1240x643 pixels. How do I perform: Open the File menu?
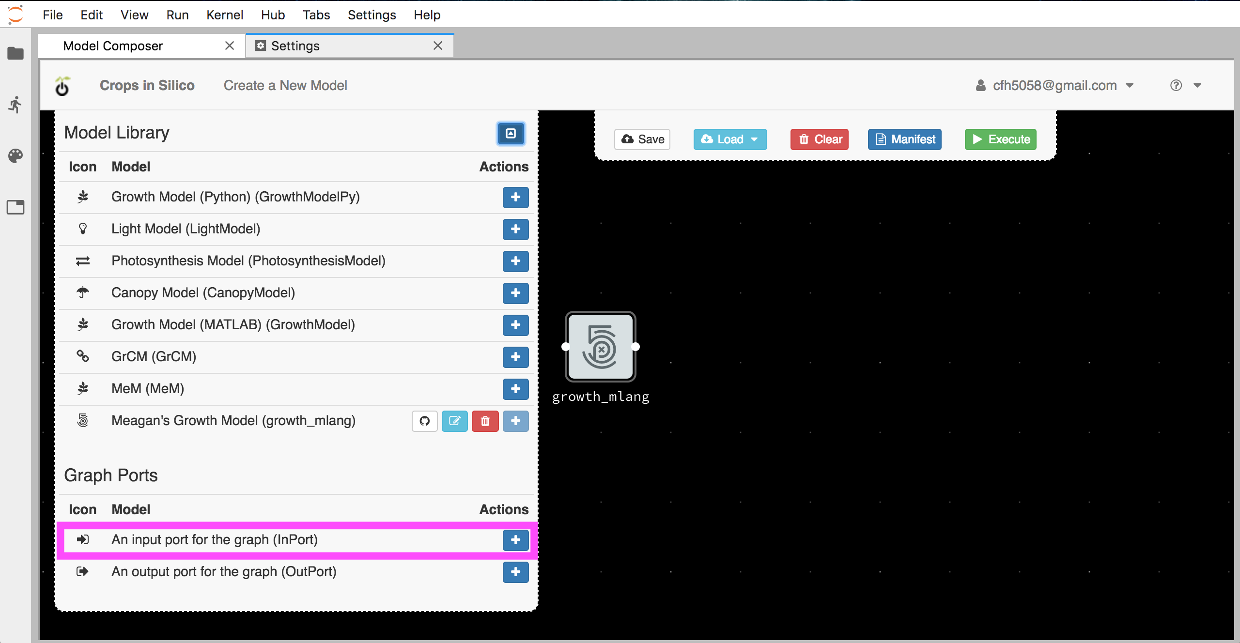pos(52,15)
